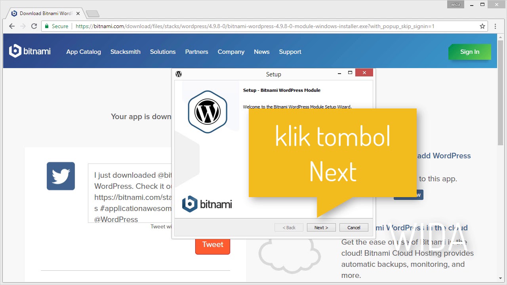Open the Solutions menu item
Viewport: 507px width, 285px height.
163,52
